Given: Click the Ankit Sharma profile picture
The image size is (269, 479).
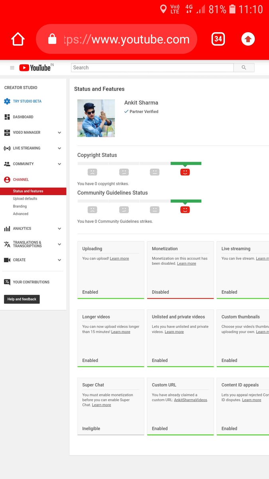Looking at the screenshot, I should pyautogui.click(x=96, y=118).
